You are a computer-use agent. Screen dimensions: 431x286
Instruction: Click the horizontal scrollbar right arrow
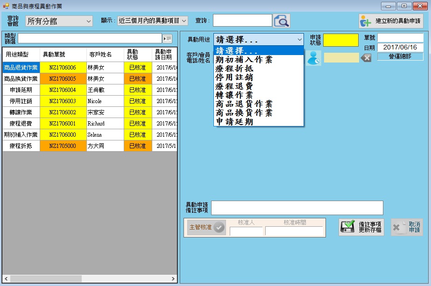[x=173, y=279]
